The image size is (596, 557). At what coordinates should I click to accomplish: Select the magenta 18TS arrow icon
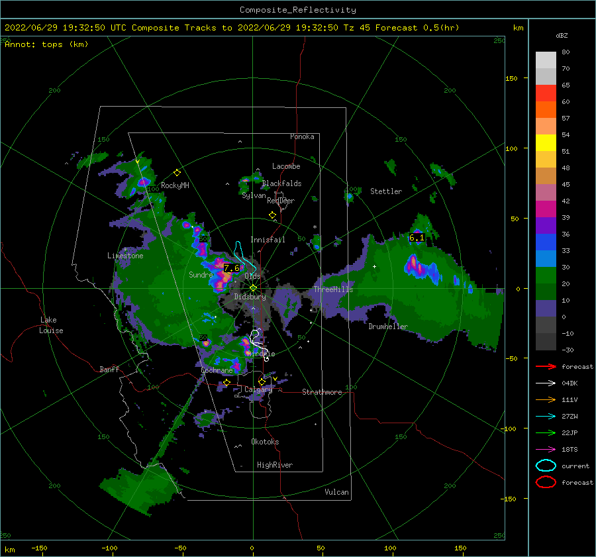(x=546, y=450)
